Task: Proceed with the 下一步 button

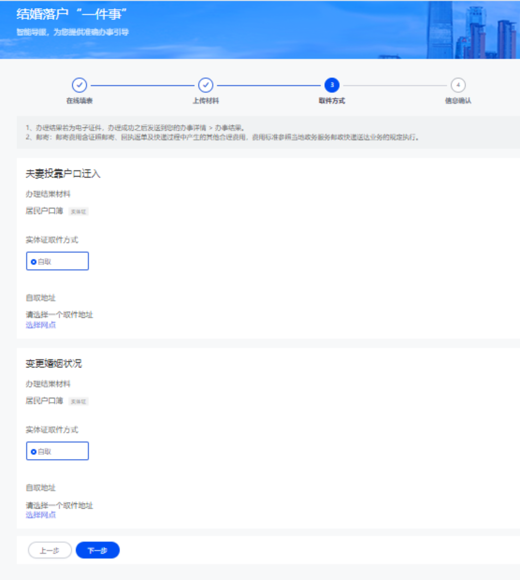Action: coord(97,550)
